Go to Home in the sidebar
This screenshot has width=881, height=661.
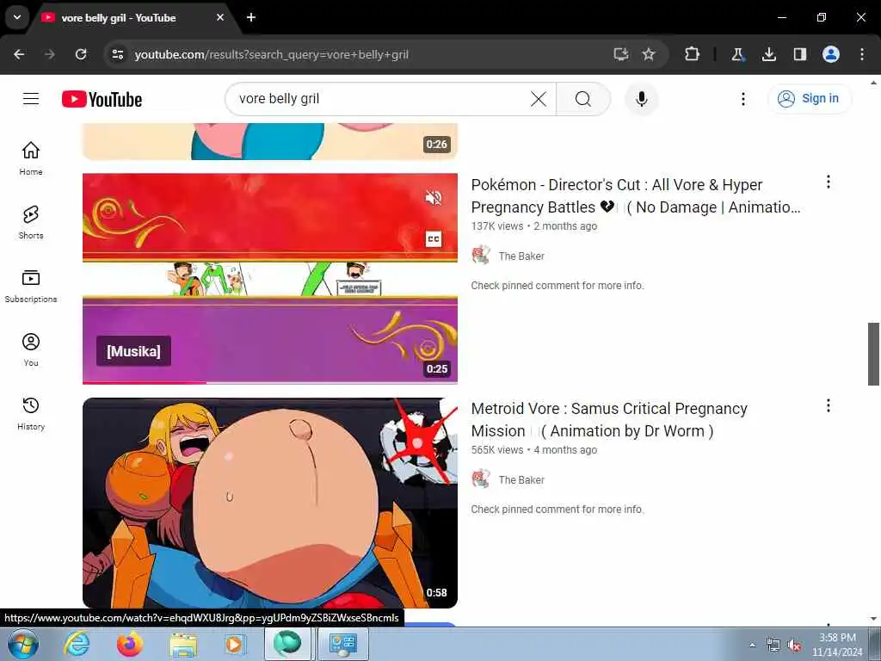point(31,158)
